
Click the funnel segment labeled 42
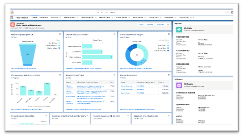[28, 54]
